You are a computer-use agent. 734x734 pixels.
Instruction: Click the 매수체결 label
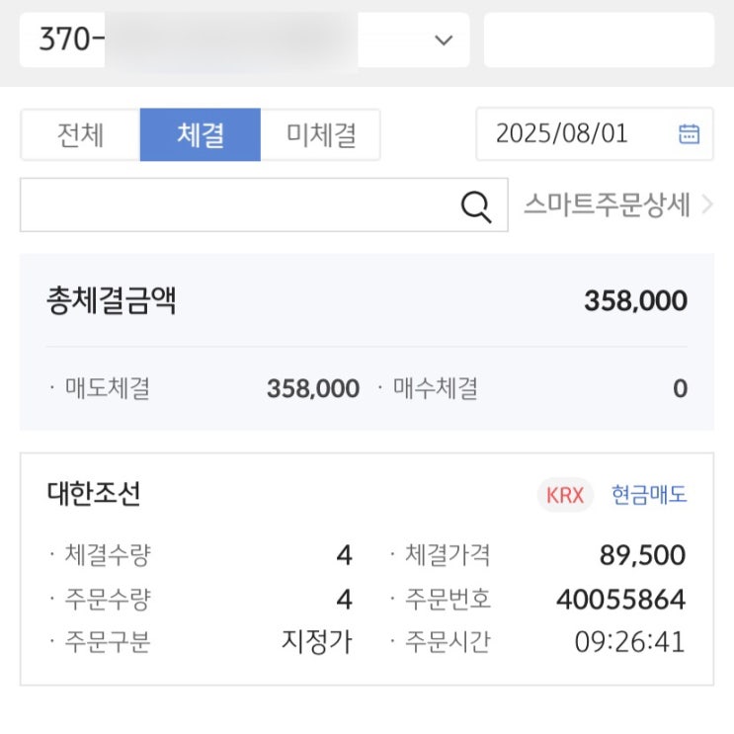(x=436, y=389)
